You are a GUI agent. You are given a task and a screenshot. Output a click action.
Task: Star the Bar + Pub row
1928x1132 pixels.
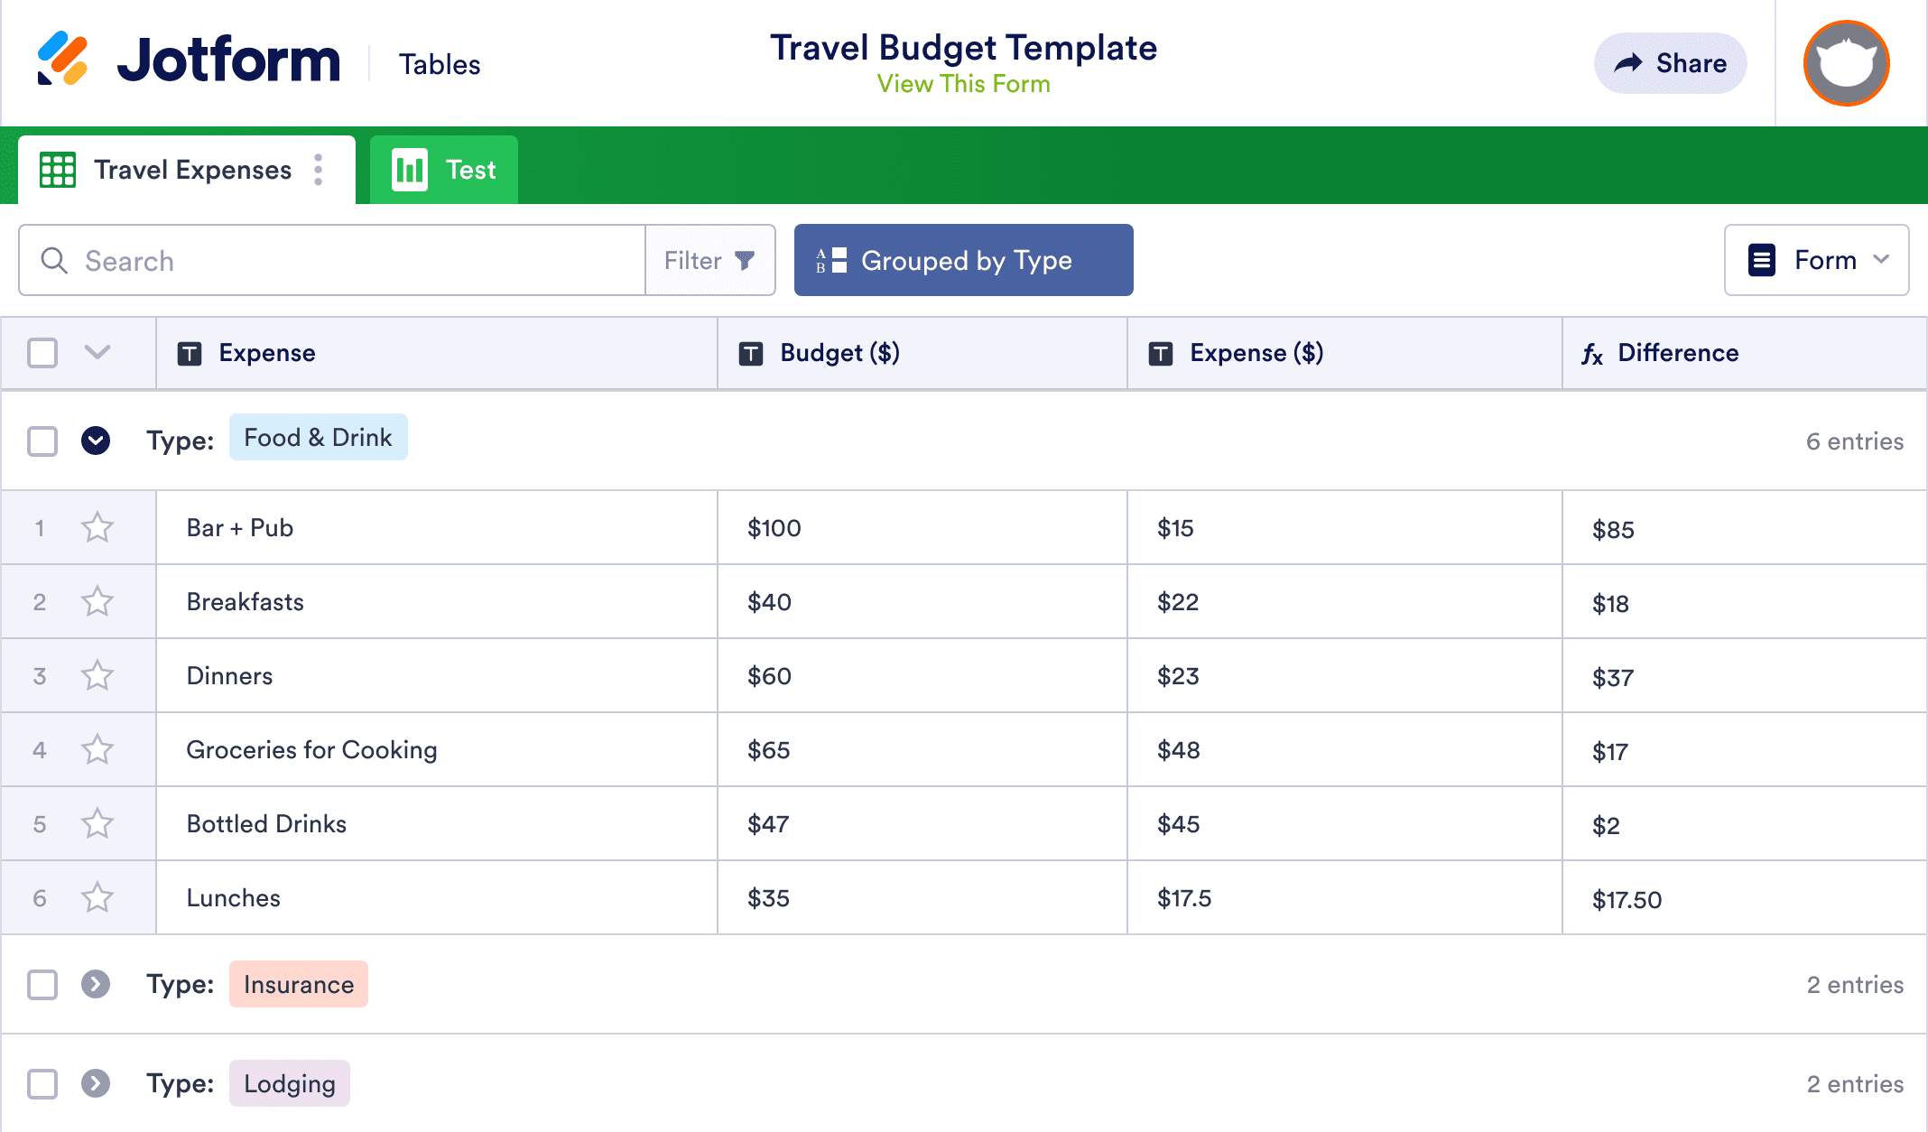point(97,528)
